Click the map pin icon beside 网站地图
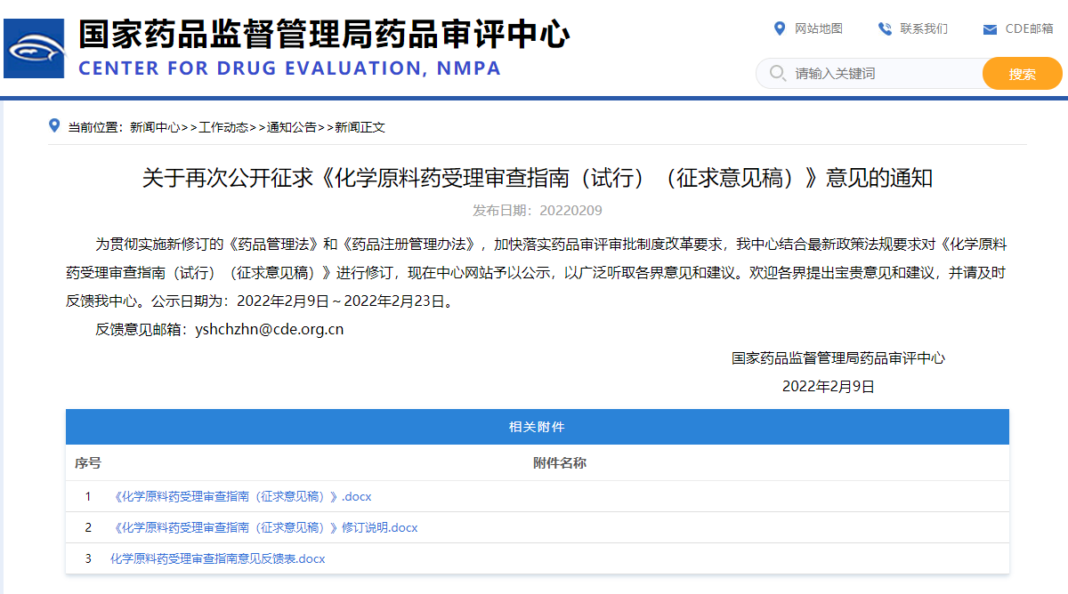 [780, 28]
